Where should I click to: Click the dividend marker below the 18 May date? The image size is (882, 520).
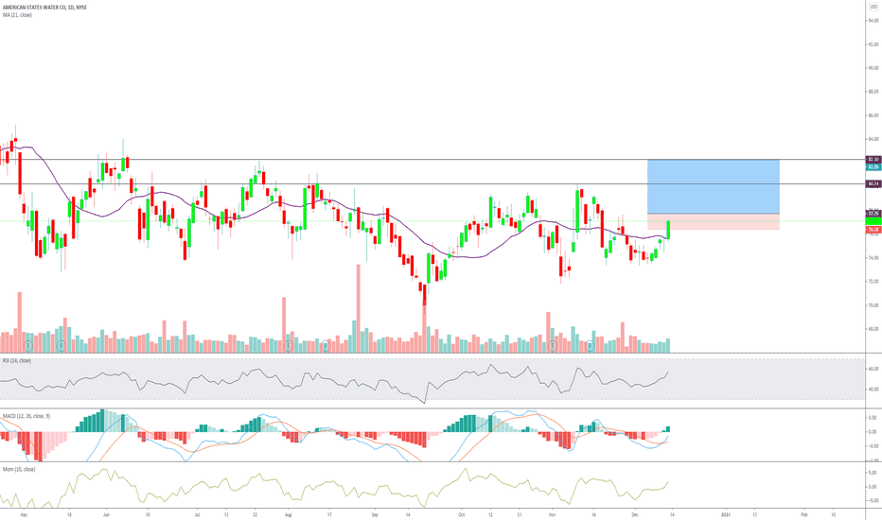click(62, 346)
